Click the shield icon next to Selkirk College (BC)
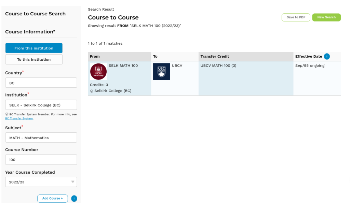This screenshot has height=203, width=350. [92, 91]
